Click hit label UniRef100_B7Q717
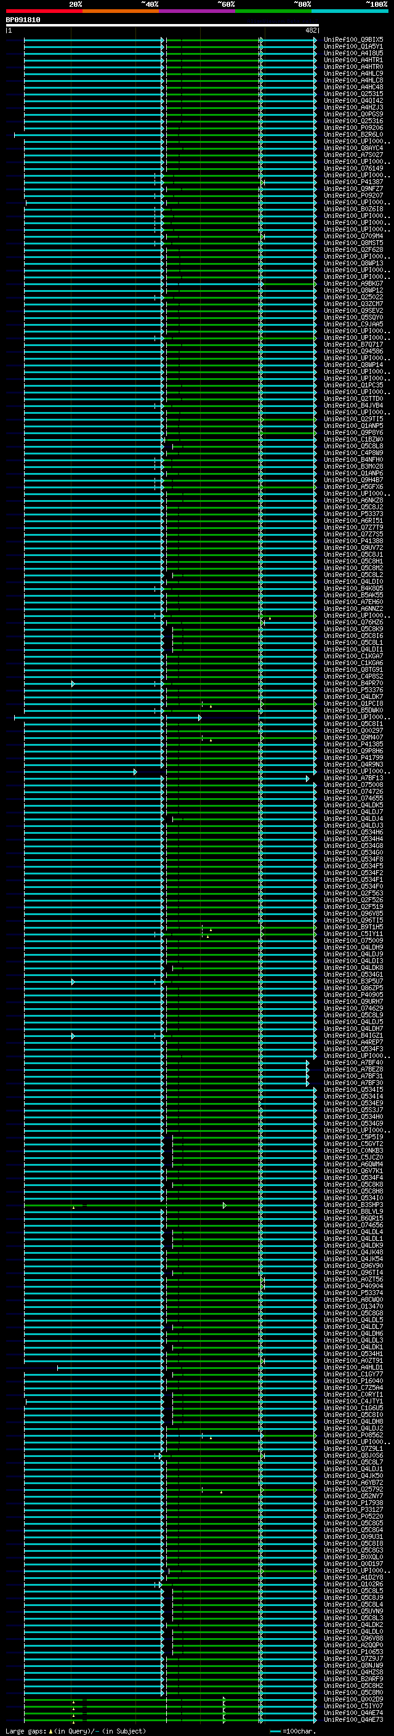Screen dimensions: 394x1736 click(353, 344)
